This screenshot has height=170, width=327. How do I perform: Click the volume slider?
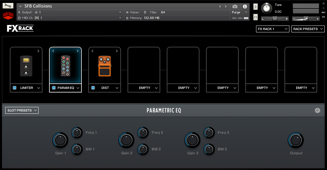point(306,19)
